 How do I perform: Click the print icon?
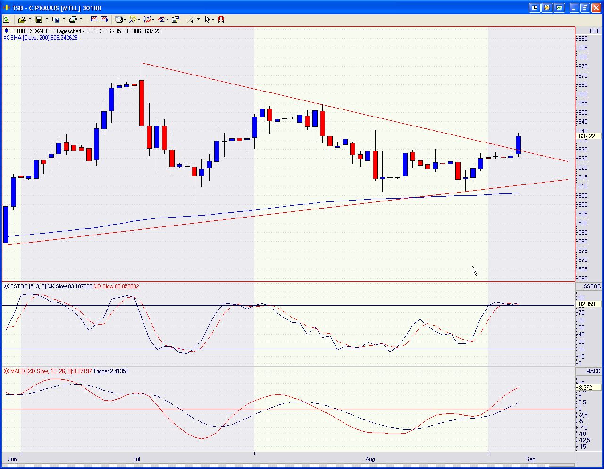click(73, 19)
